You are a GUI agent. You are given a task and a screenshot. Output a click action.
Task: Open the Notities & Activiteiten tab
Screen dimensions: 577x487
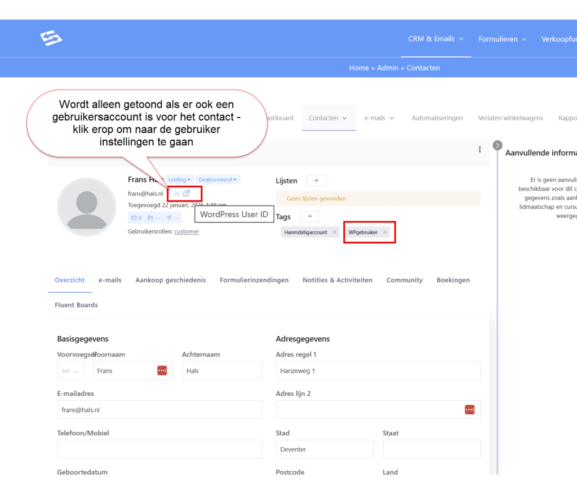click(337, 280)
